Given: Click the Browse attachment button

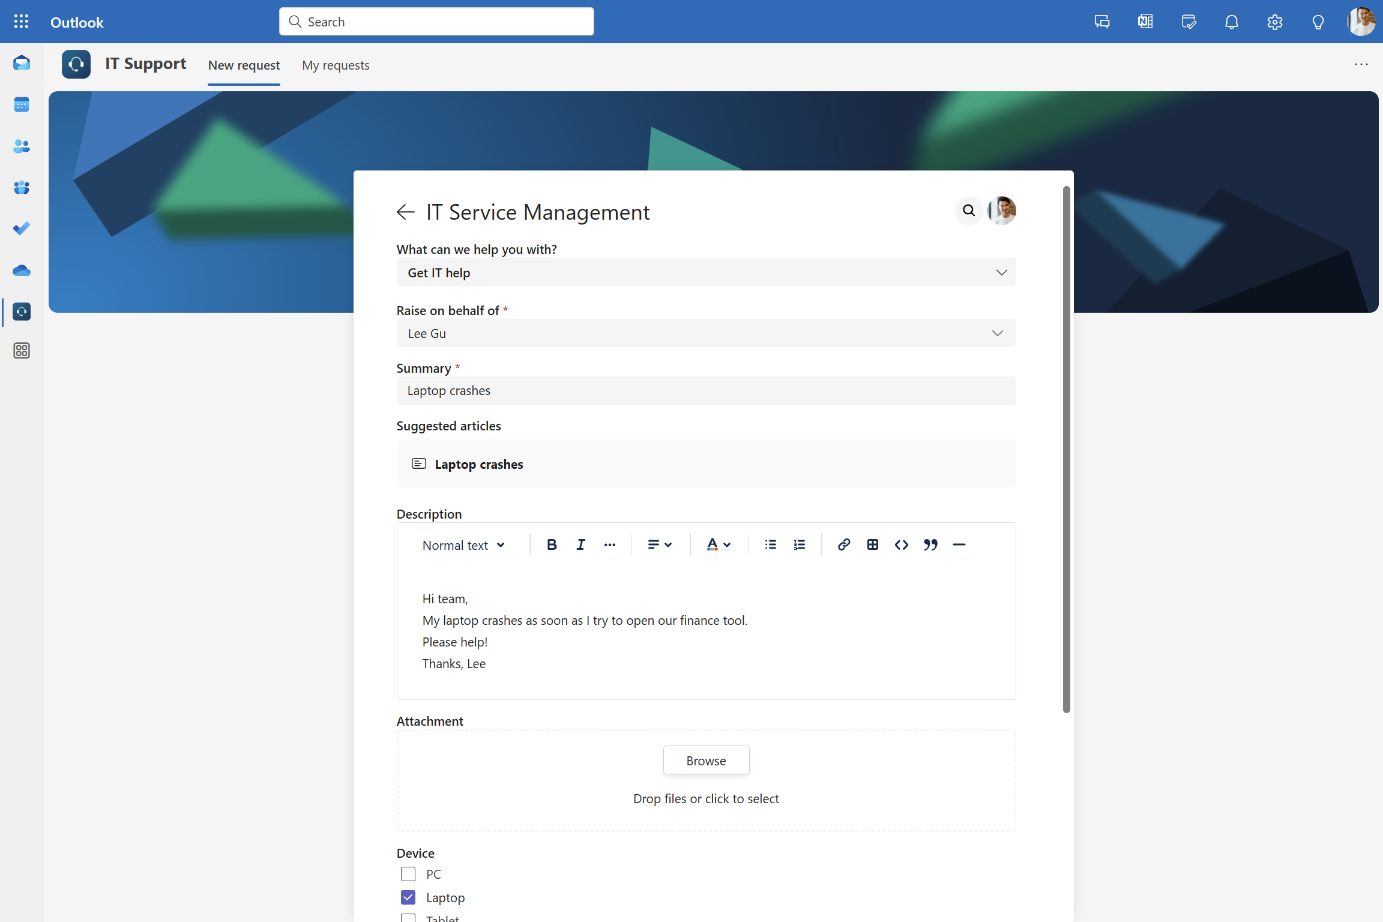Looking at the screenshot, I should click(706, 761).
